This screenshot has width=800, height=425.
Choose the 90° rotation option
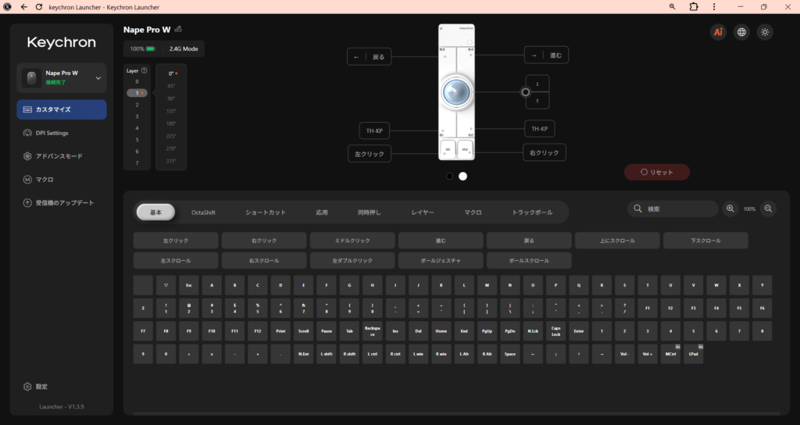[171, 98]
